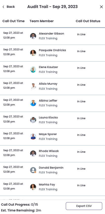
Task: Click Pasquale Ondricka's profile picture
Action: pyautogui.click(x=33, y=53)
